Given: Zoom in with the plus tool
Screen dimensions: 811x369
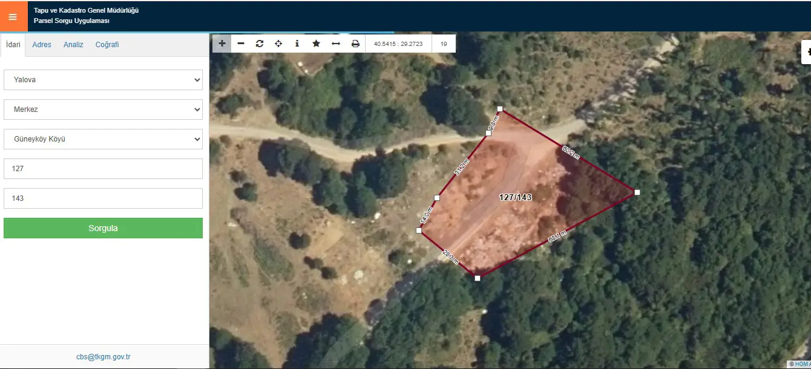Looking at the screenshot, I should point(222,44).
